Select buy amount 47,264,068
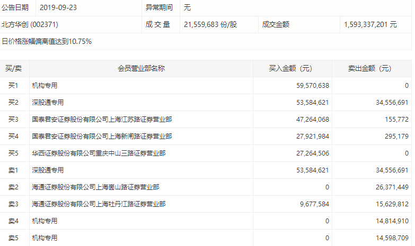This screenshot has height=246, width=415. tap(313, 119)
